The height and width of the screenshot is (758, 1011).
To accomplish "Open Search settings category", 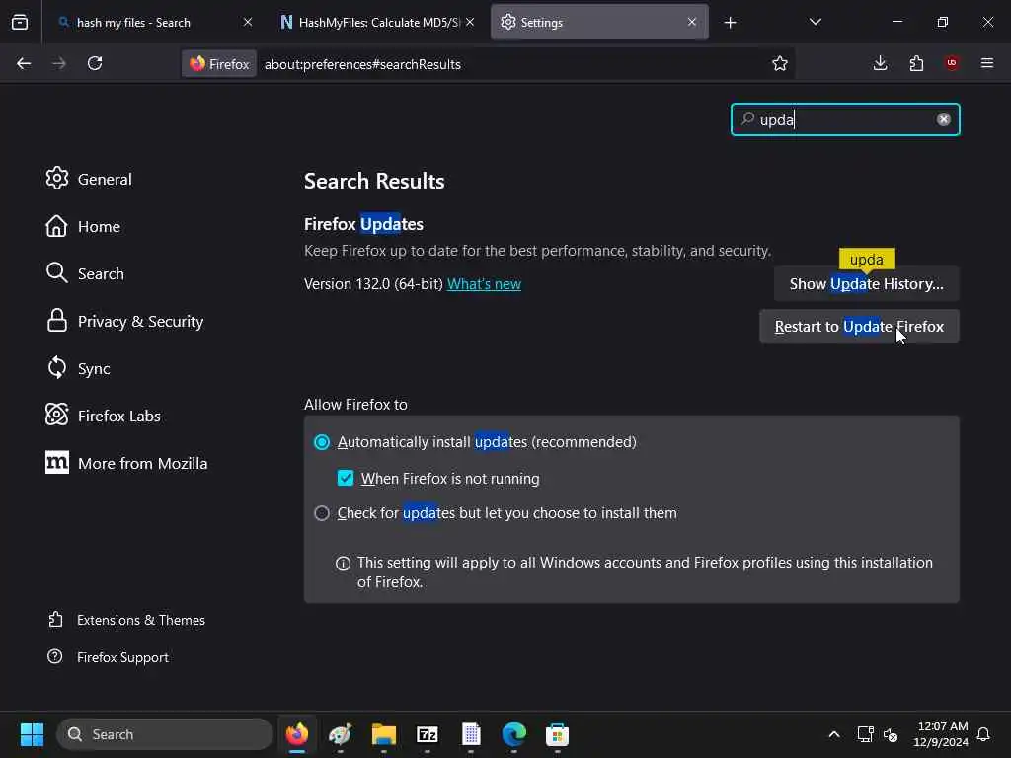I will [x=85, y=273].
